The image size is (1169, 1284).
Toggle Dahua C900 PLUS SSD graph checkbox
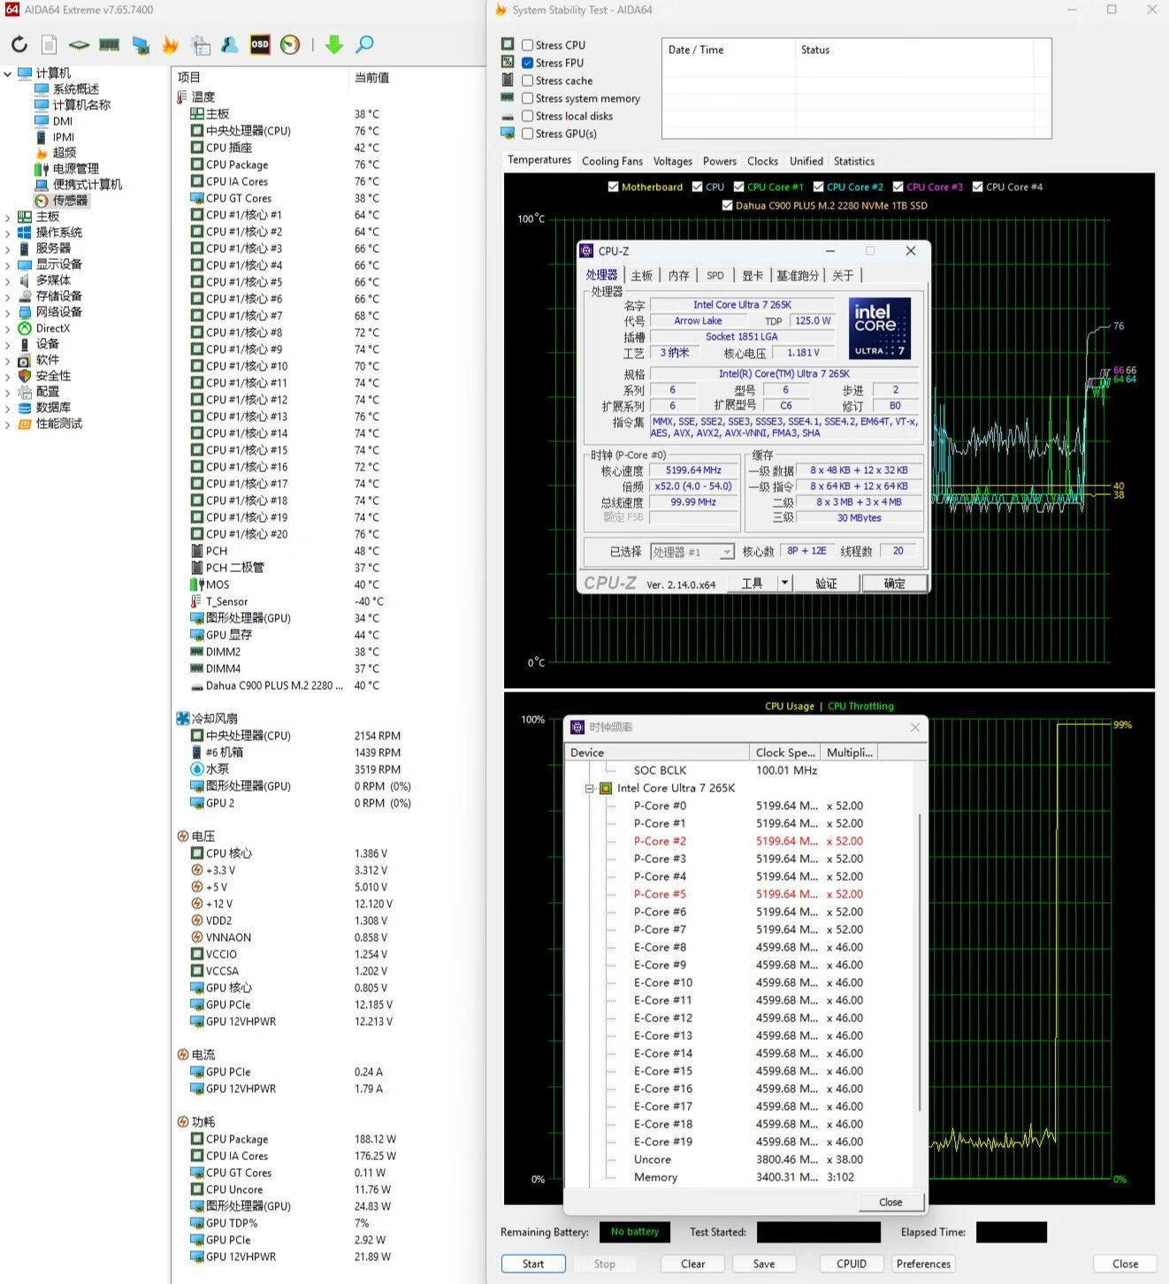728,205
